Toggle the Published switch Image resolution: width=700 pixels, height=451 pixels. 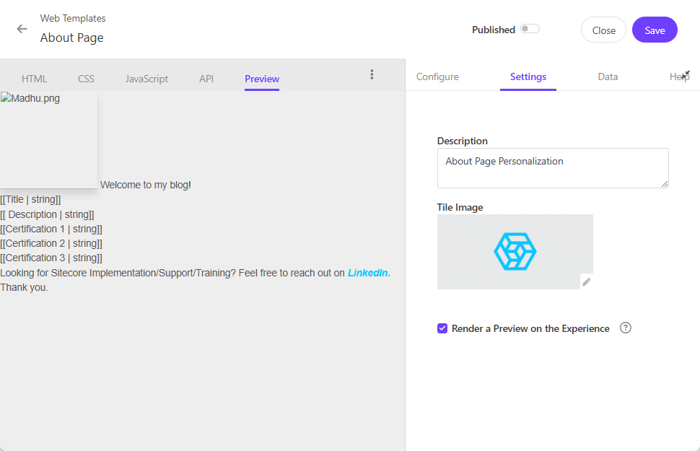point(530,29)
